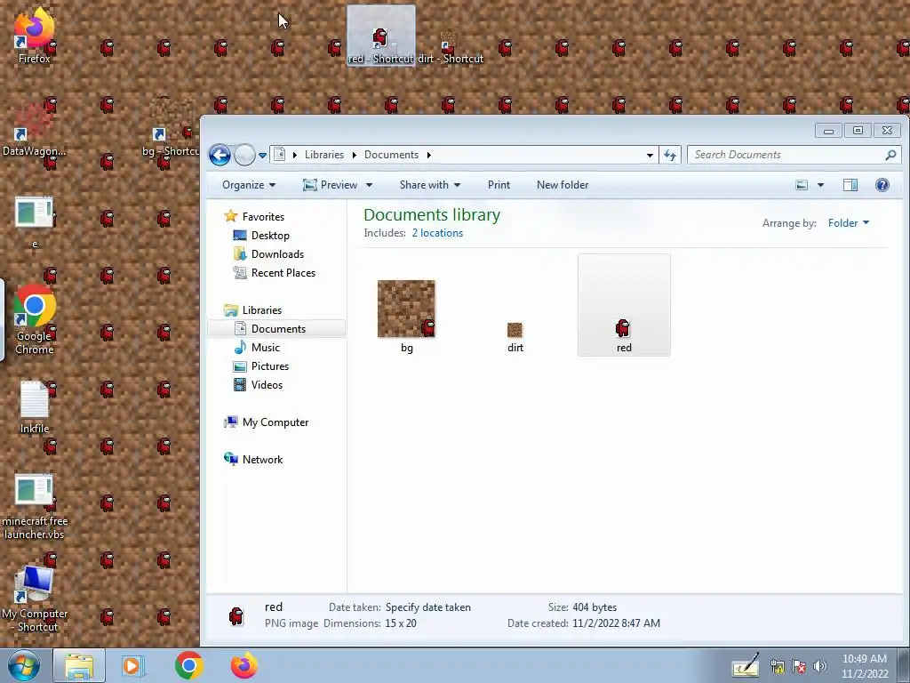The image size is (910, 683).
Task: Select Pictures library in sidebar
Action: [270, 366]
